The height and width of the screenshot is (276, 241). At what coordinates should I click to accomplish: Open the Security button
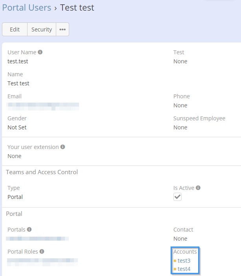click(42, 29)
